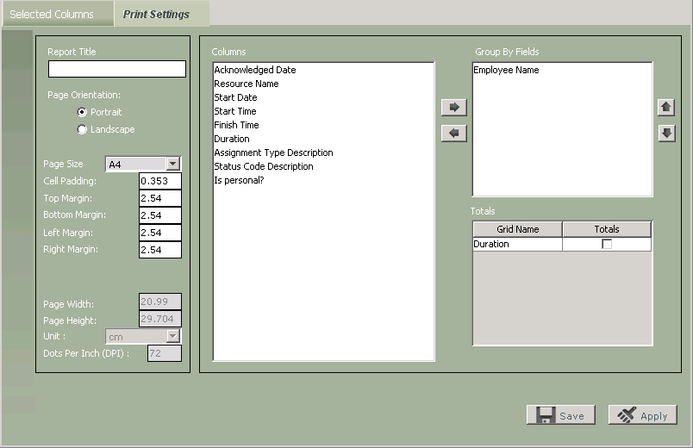
Task: Click the Report Title text field
Action: pyautogui.click(x=117, y=69)
